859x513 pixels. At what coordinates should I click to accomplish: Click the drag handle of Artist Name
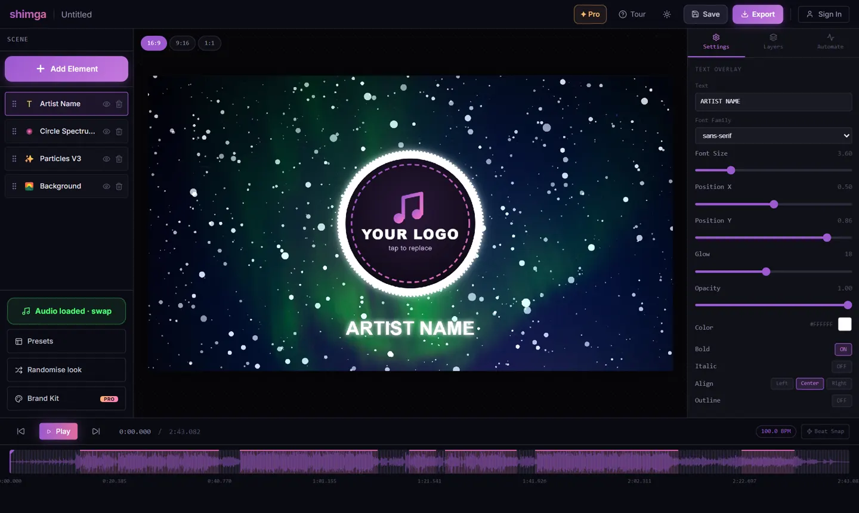14,104
